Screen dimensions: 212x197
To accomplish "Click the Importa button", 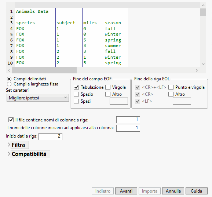I will pyautogui.click(x=150, y=191).
